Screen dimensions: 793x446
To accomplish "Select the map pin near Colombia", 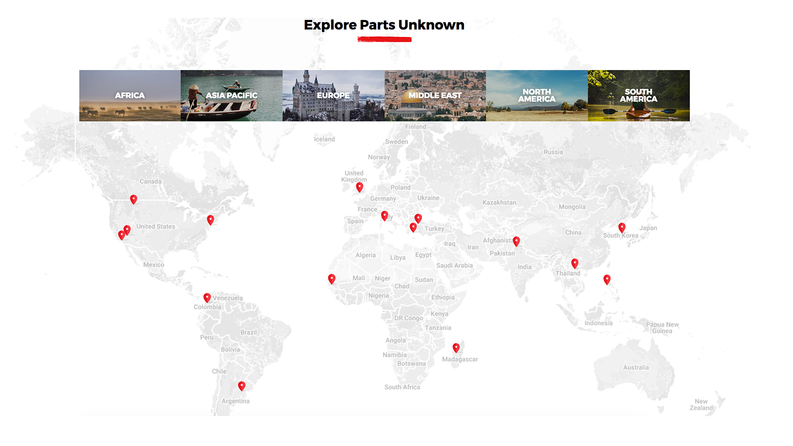I will (x=207, y=297).
